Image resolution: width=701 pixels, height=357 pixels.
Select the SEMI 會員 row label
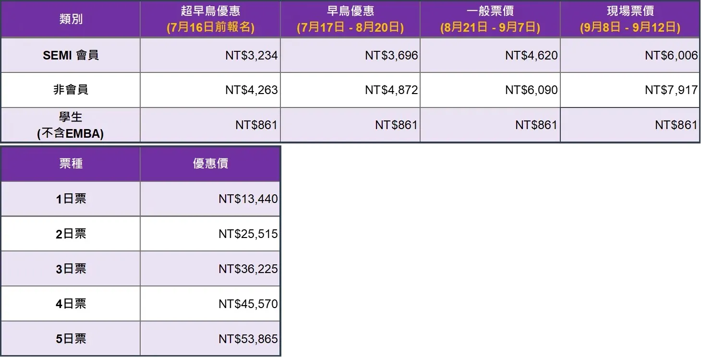pos(71,55)
